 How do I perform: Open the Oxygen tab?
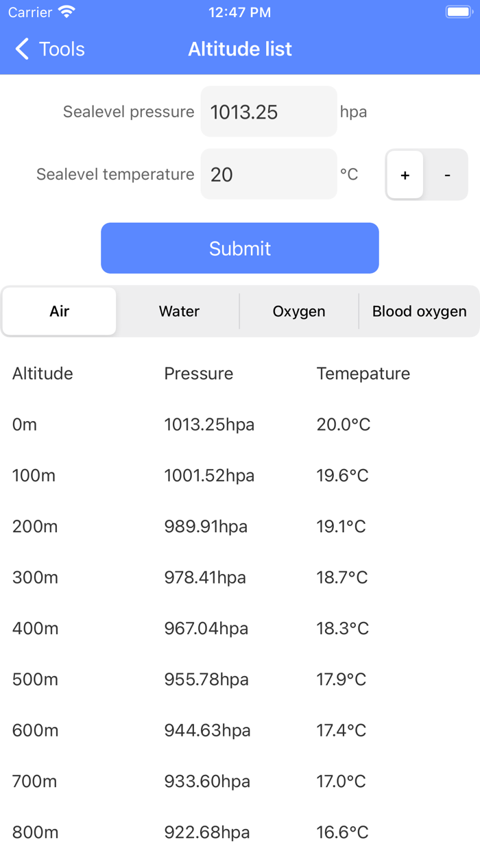pyautogui.click(x=298, y=311)
